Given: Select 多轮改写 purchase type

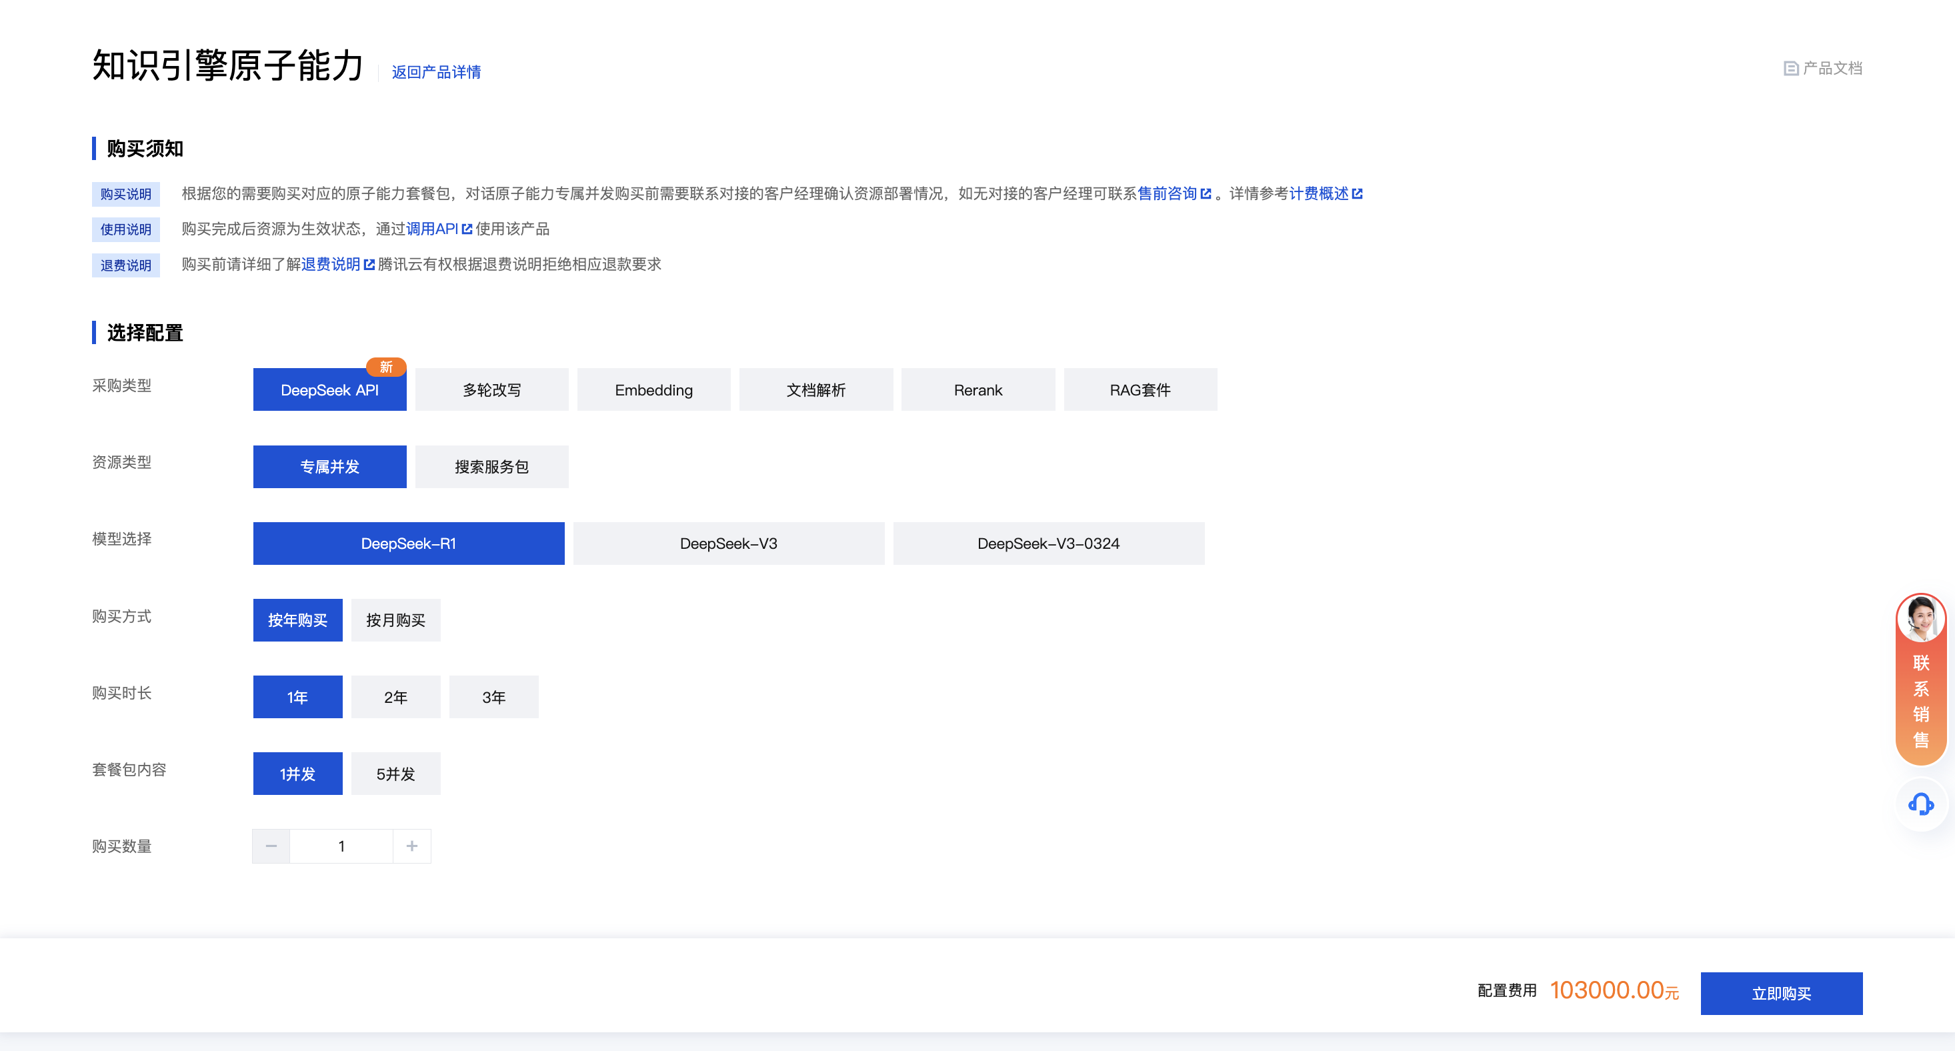Looking at the screenshot, I should (x=492, y=389).
